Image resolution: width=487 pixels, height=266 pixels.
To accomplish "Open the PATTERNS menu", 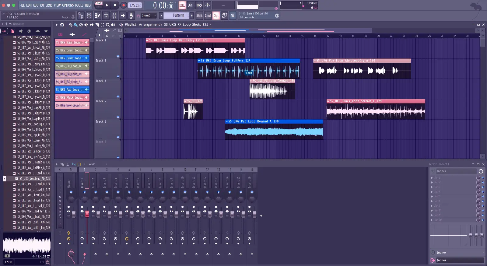I will pos(46,5).
